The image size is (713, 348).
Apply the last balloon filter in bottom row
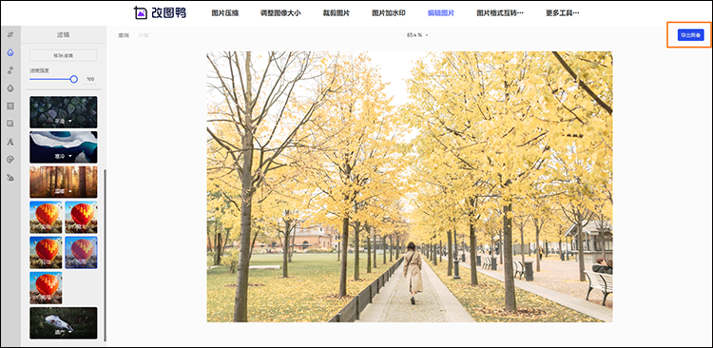coord(46,287)
